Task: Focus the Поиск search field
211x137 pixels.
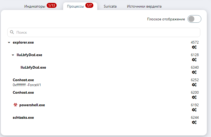Action: [x=104, y=32]
